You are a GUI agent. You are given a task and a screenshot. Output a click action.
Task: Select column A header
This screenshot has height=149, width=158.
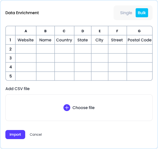pos(26,31)
